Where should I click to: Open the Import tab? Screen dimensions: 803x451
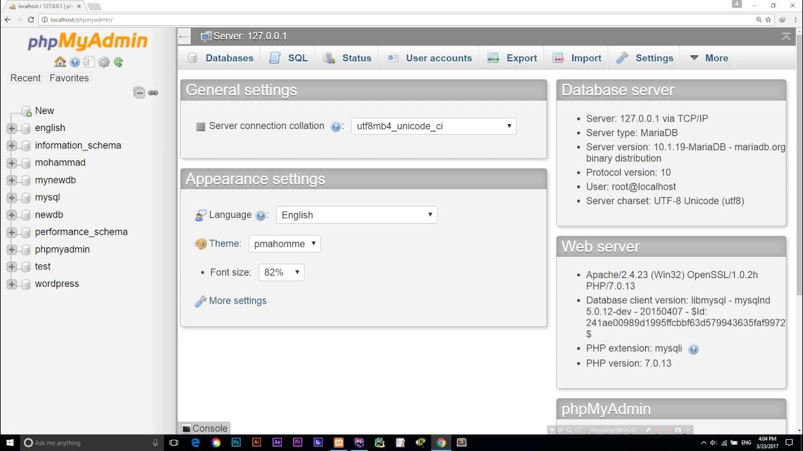pos(577,58)
